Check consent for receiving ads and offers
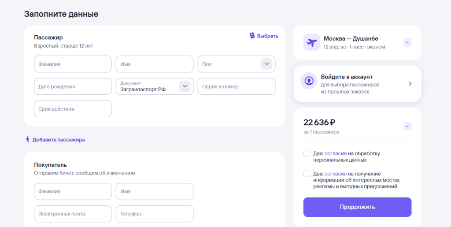Screen dimensions: 451x227 tap(307, 174)
